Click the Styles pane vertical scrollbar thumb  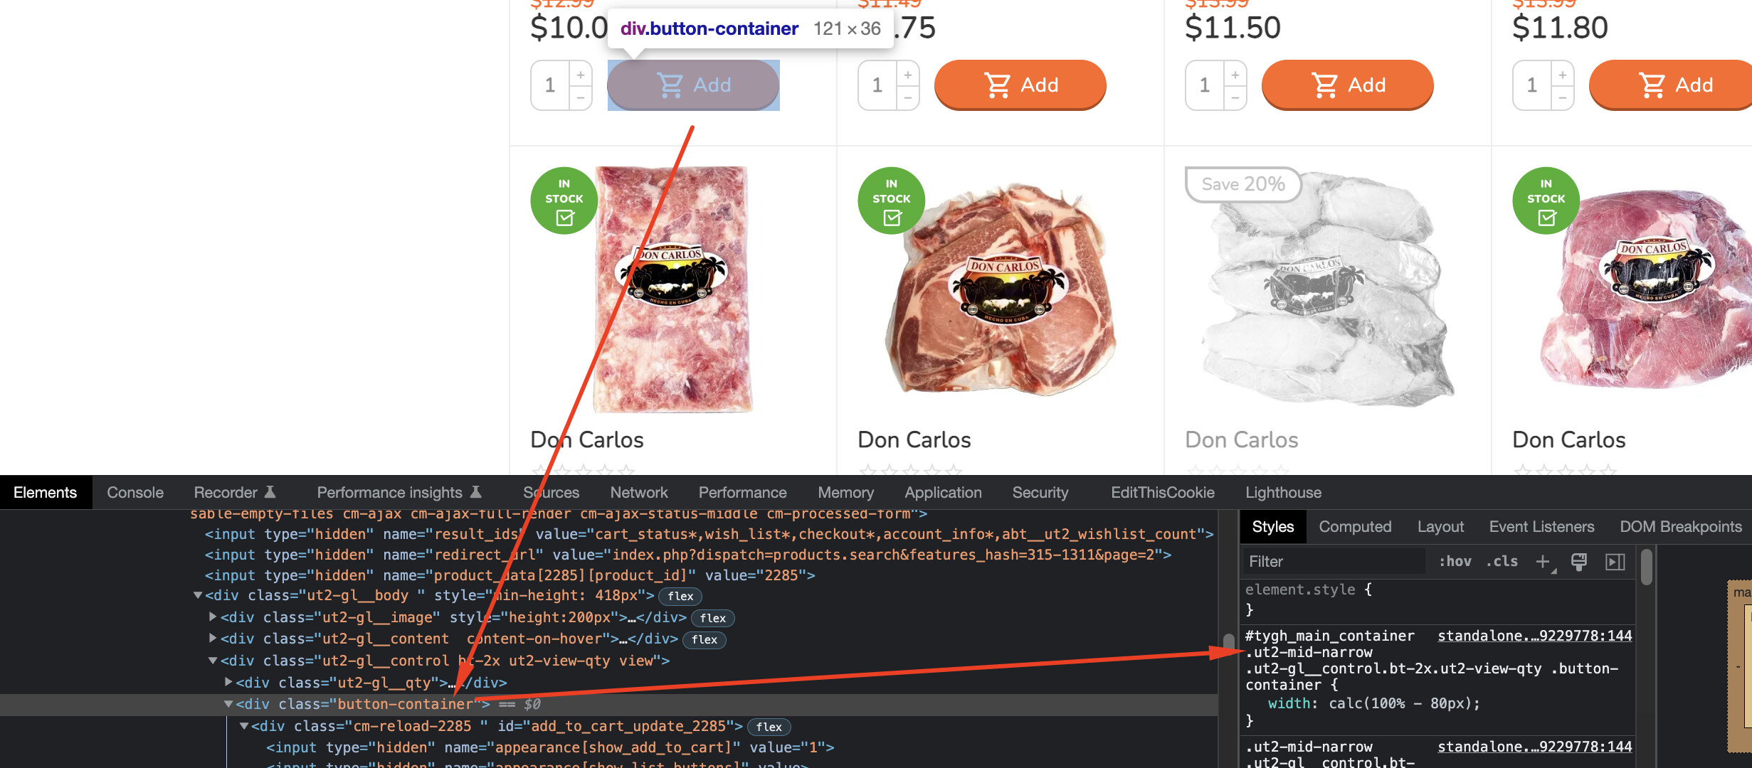pos(1646,567)
